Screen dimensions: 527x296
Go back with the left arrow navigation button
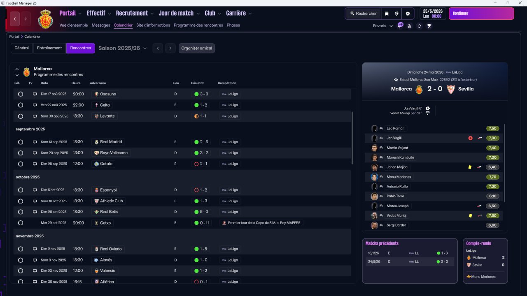point(15,18)
